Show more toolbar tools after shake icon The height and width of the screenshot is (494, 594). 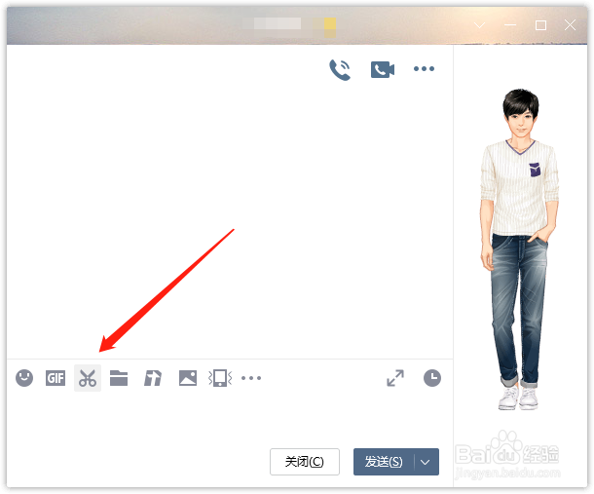[251, 378]
